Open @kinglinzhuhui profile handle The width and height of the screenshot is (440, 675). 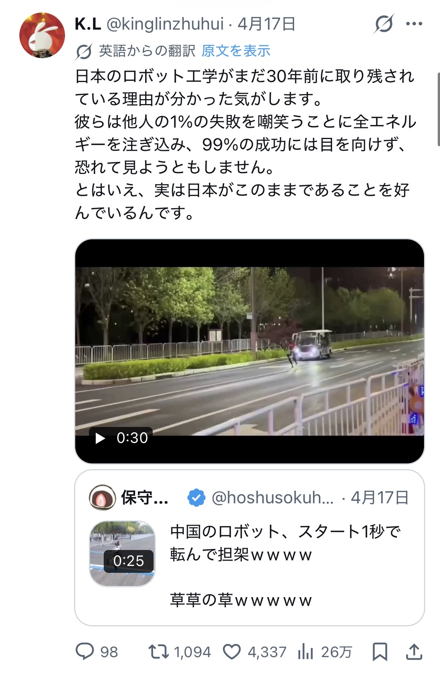tap(165, 24)
